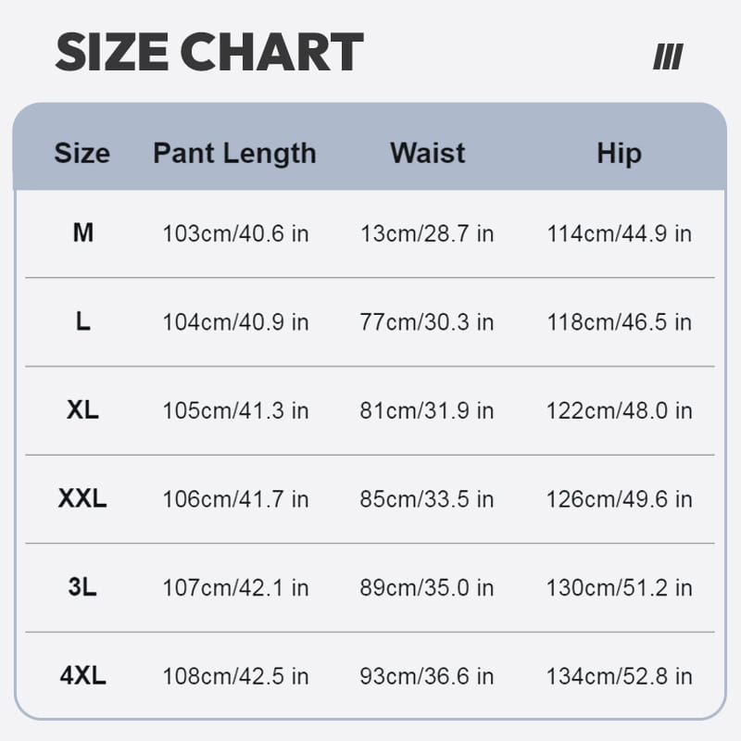Select the Size column header
The width and height of the screenshot is (741, 741).
[82, 154]
